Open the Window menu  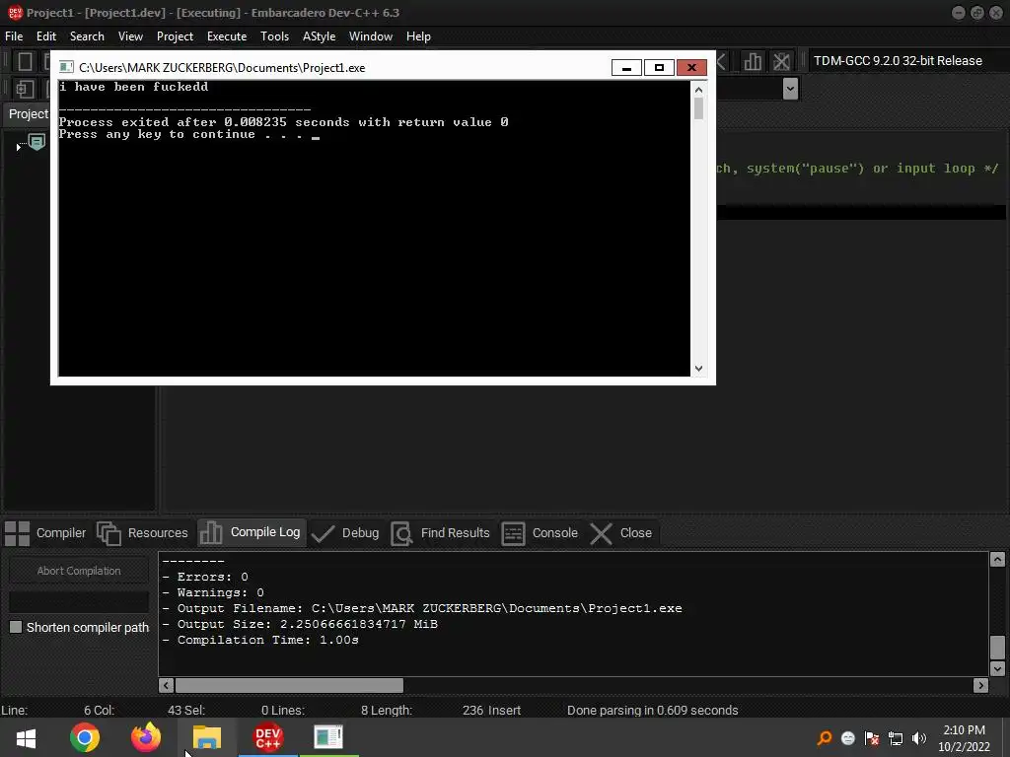point(371,36)
